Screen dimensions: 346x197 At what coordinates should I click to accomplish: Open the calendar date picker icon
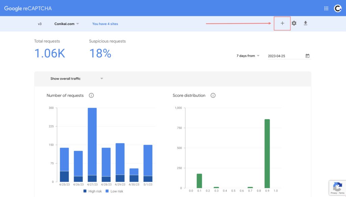[x=307, y=56]
